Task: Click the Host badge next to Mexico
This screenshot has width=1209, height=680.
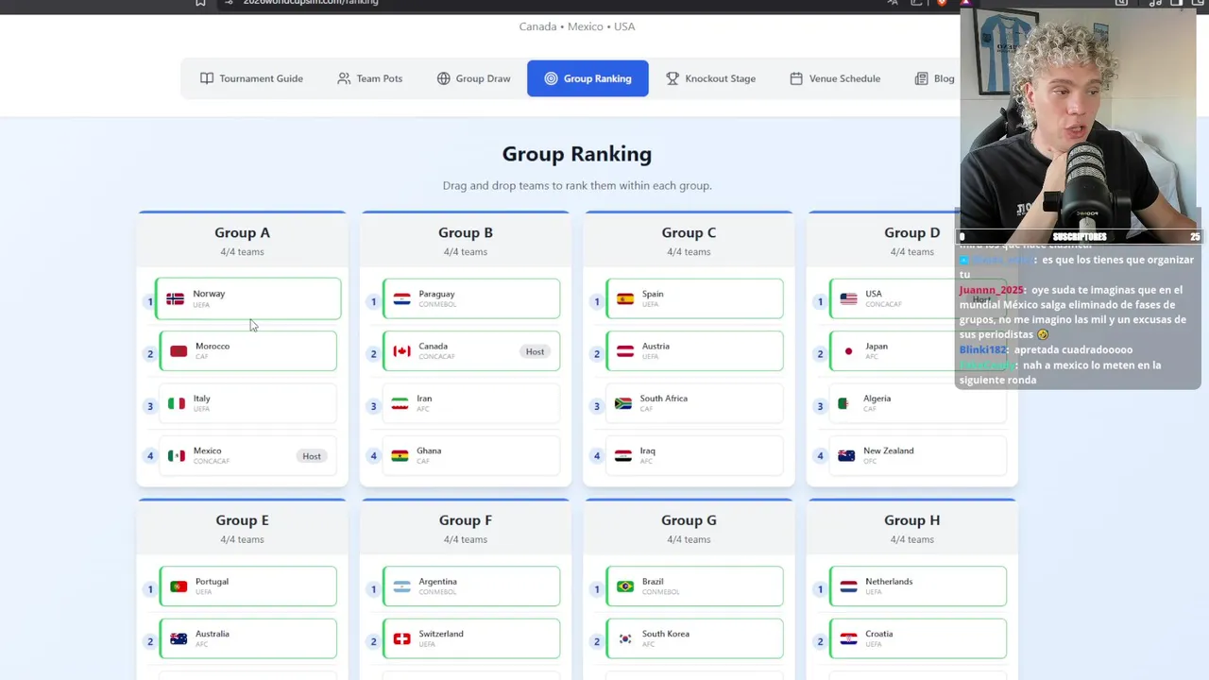Action: 312,456
